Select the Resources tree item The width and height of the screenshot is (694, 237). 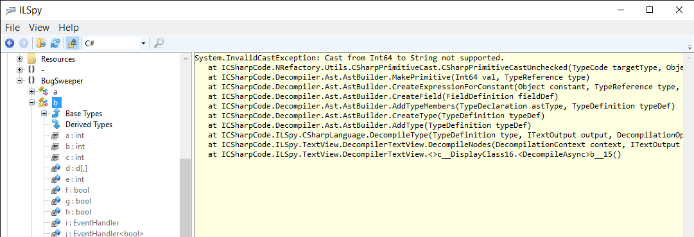58,59
